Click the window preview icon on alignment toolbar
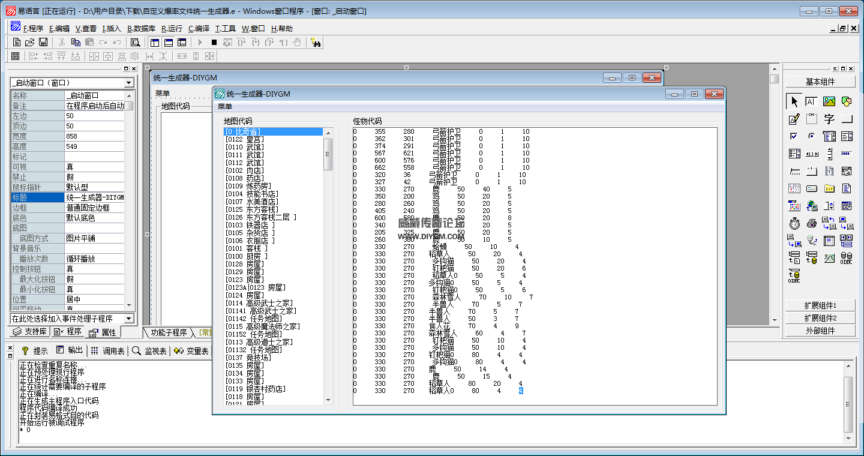 (16, 56)
